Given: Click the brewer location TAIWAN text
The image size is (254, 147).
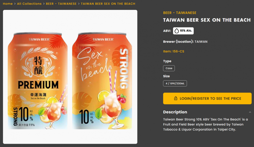Looking at the screenshot, I should [201, 42].
